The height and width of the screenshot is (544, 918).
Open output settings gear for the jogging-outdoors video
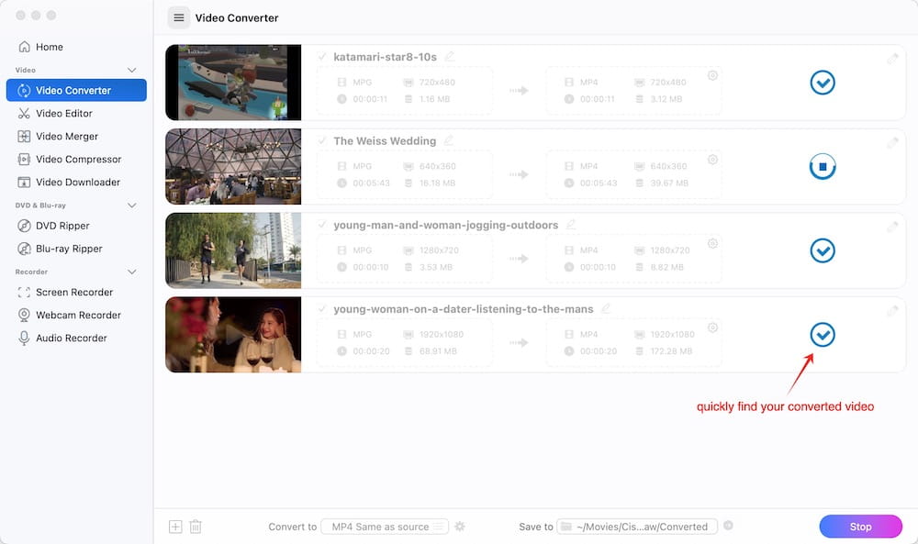tap(712, 243)
